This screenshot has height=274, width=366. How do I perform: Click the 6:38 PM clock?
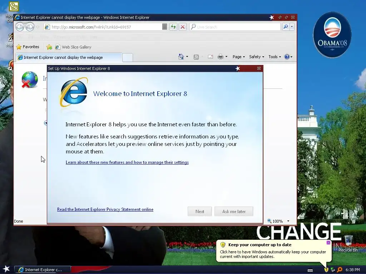tap(353, 270)
